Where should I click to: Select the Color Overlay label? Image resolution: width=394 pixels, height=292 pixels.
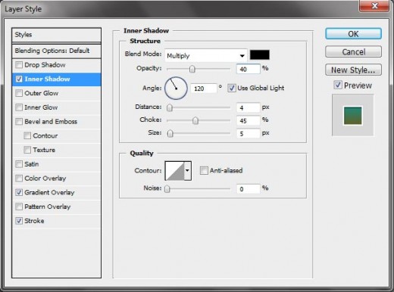click(x=45, y=179)
